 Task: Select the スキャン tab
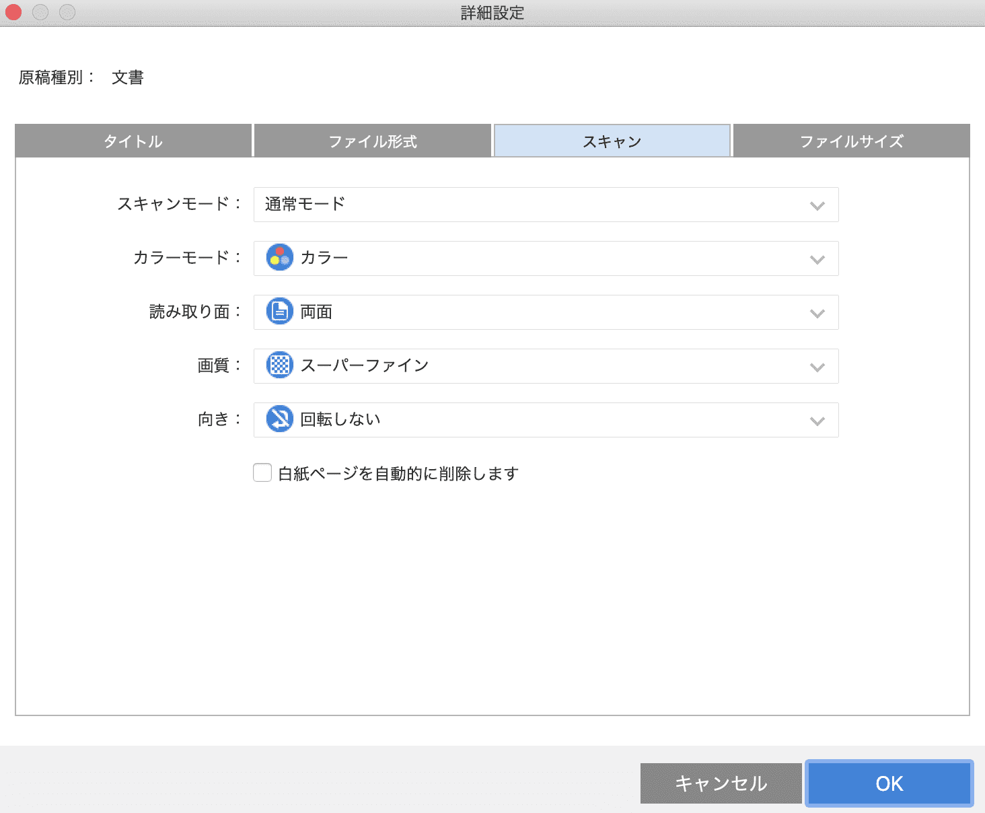point(612,141)
